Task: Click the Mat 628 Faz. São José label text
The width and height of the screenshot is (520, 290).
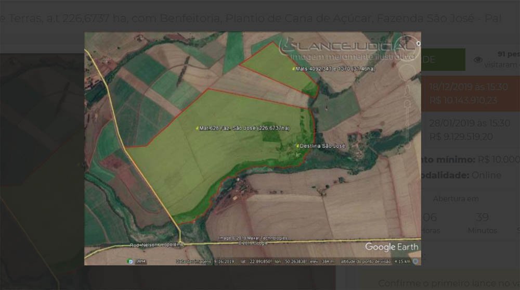Action: [244, 128]
